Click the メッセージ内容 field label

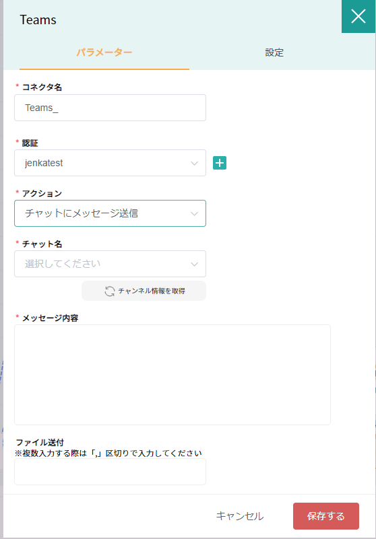click(51, 318)
